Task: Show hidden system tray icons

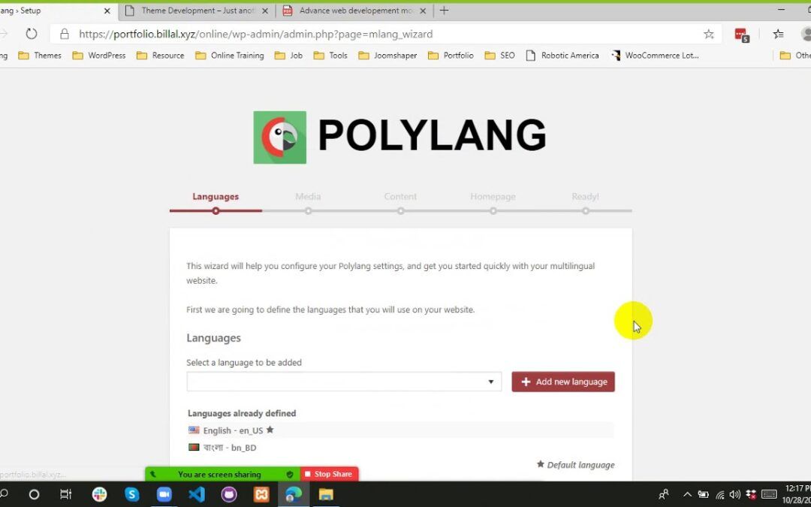Action: (686, 494)
